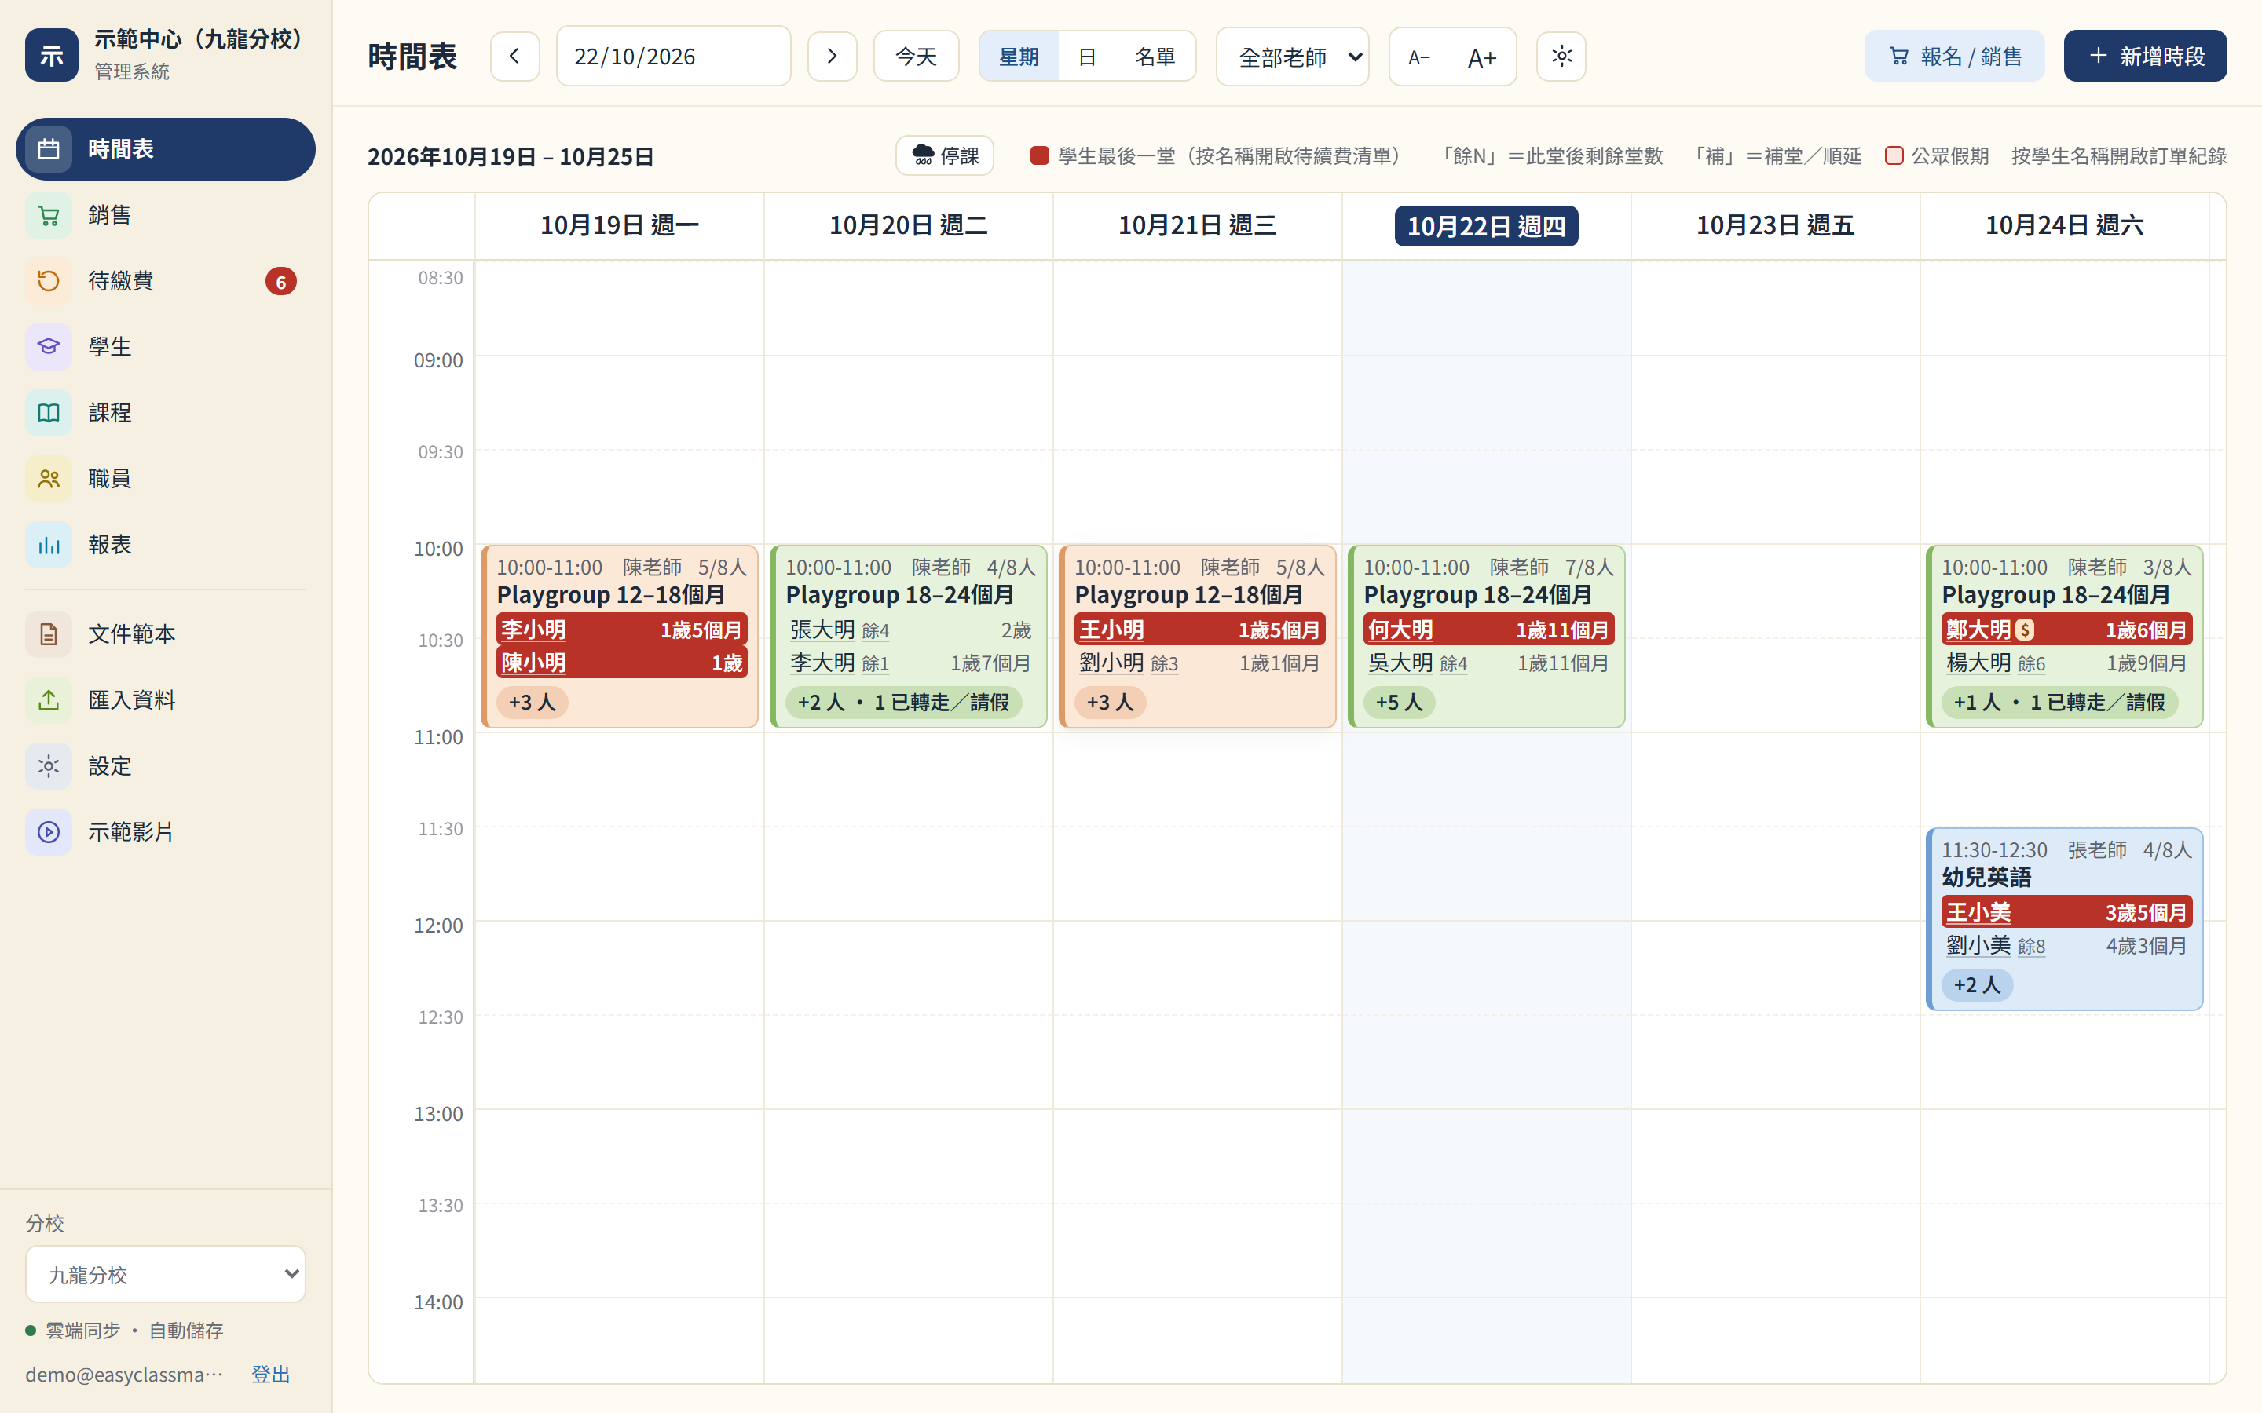Open the 報表 bar chart icon

[49, 545]
